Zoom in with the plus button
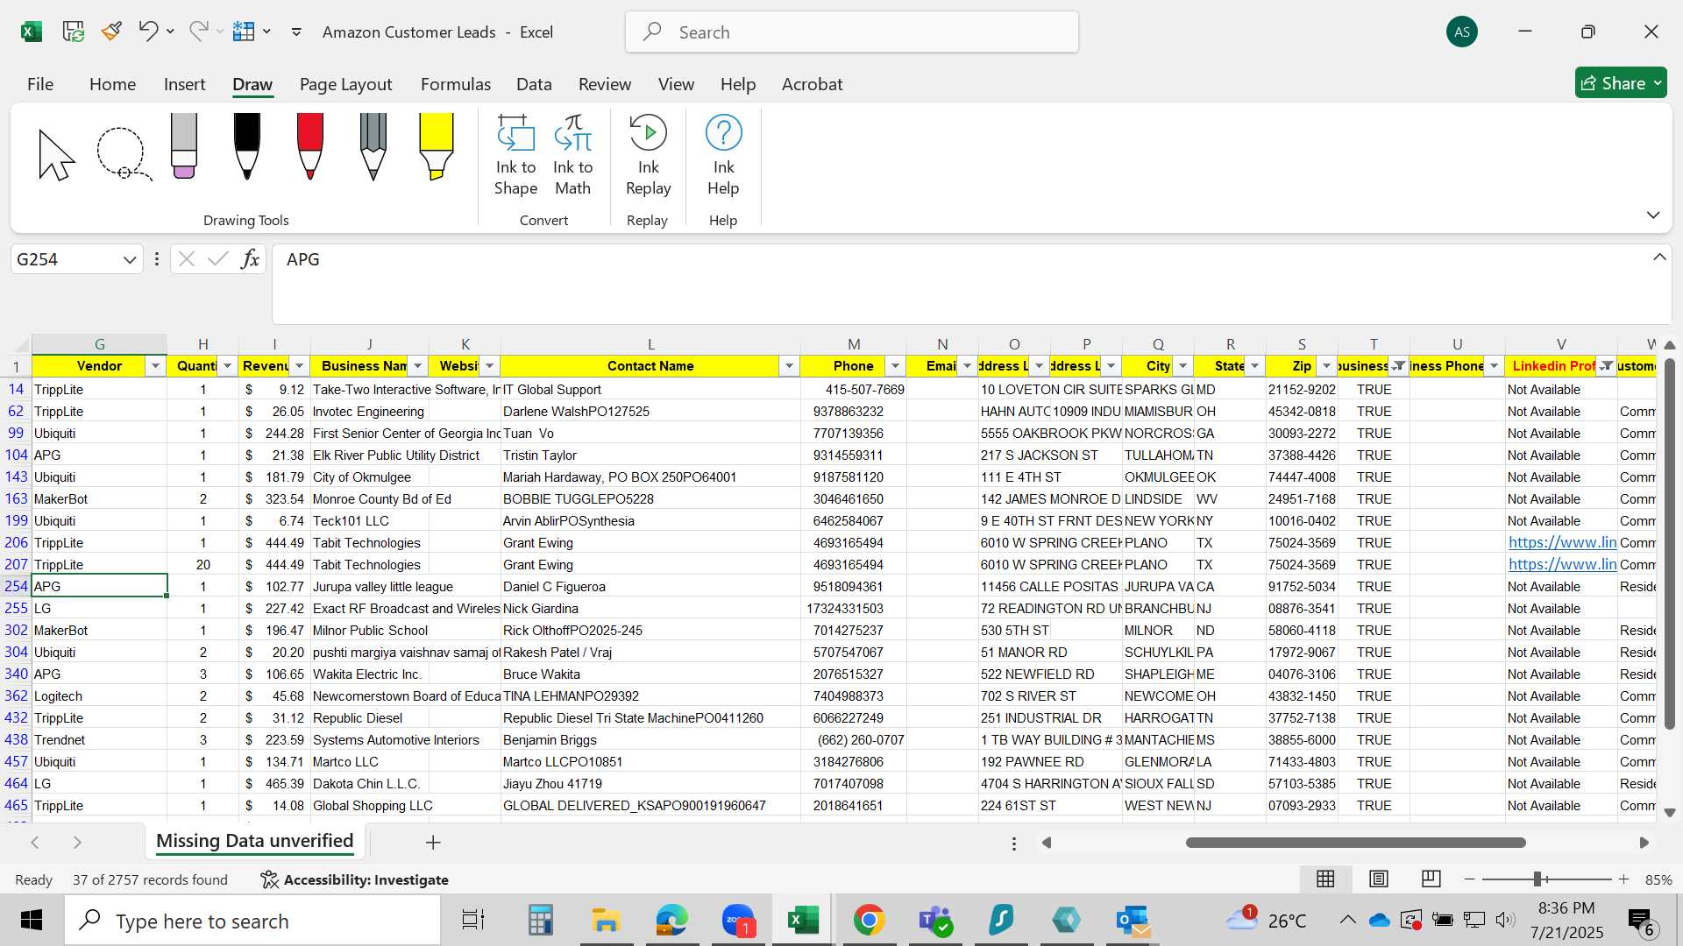The image size is (1683, 946). point(1623,879)
